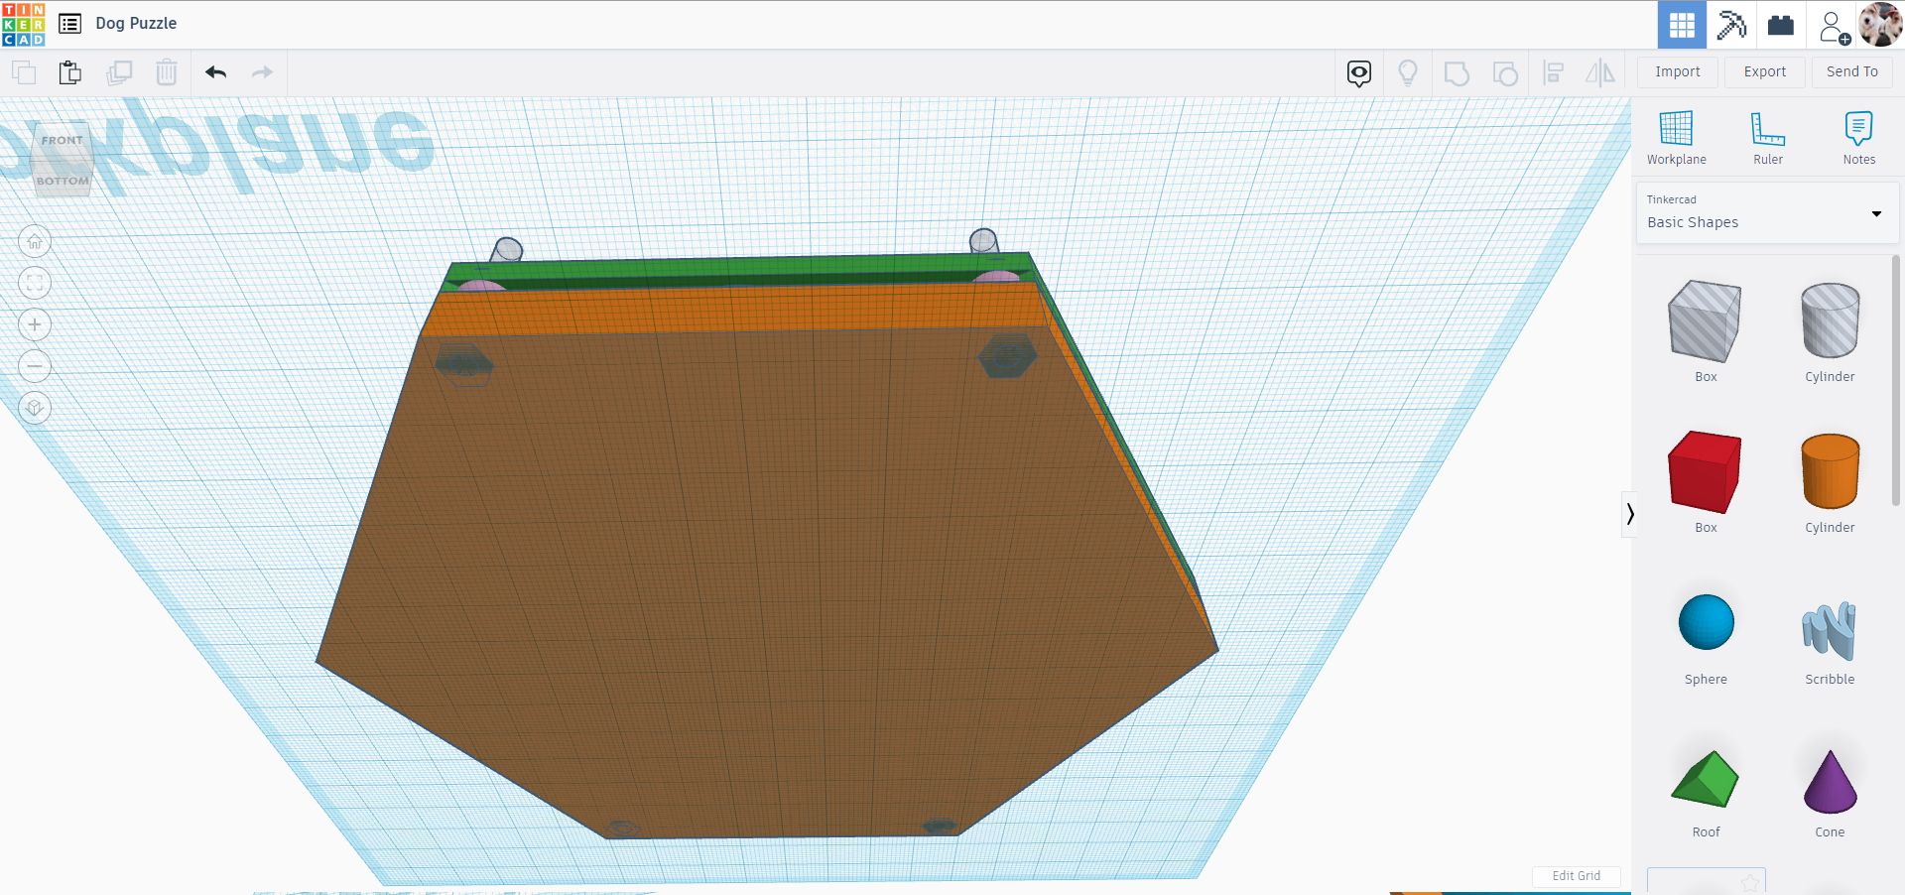The width and height of the screenshot is (1905, 895).
Task: Open the user profile avatar
Action: (x=1880, y=24)
